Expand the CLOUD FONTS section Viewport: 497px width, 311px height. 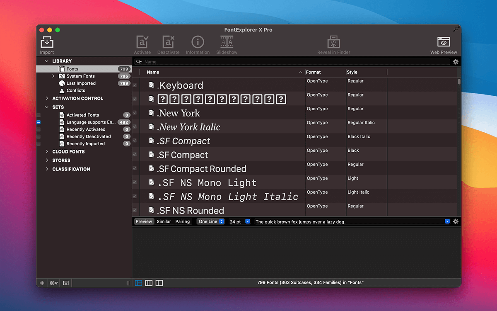tap(47, 152)
